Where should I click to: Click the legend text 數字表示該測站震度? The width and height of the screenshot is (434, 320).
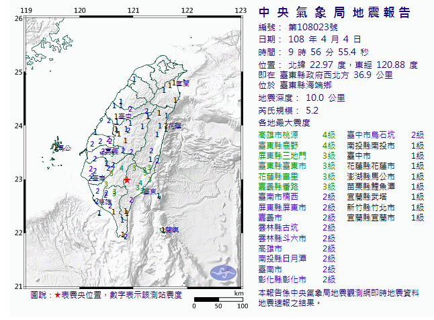[146, 294]
